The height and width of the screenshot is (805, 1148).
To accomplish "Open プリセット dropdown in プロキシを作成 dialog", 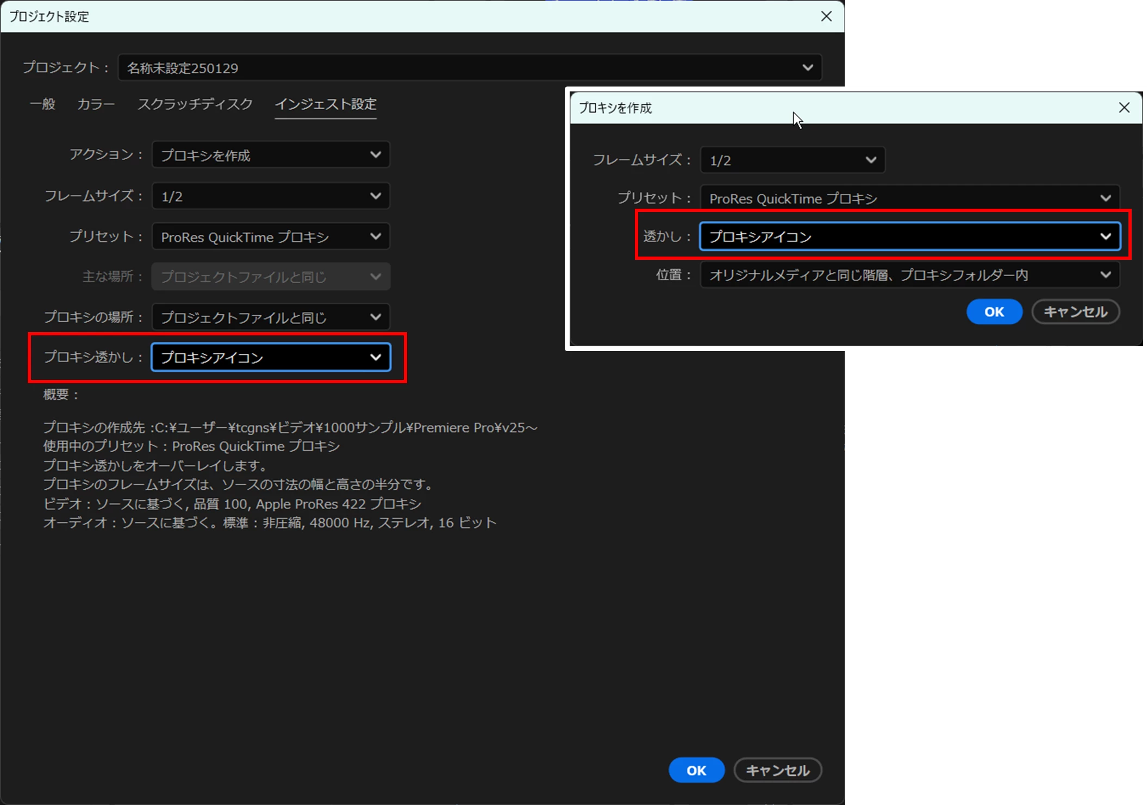I will tap(910, 198).
